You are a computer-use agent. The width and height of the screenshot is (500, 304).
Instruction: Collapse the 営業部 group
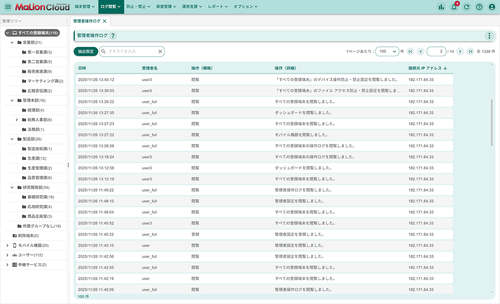tap(12, 43)
